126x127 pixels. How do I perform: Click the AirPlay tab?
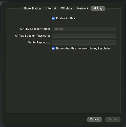(98, 8)
